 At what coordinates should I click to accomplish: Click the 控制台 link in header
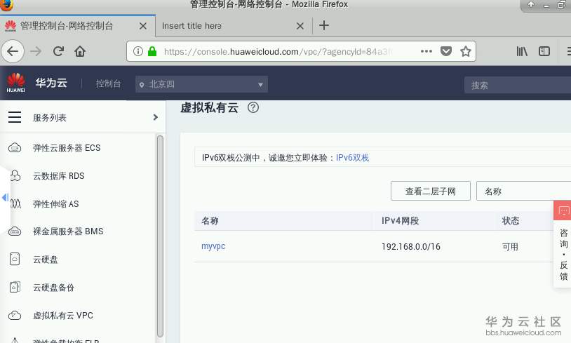click(x=108, y=83)
